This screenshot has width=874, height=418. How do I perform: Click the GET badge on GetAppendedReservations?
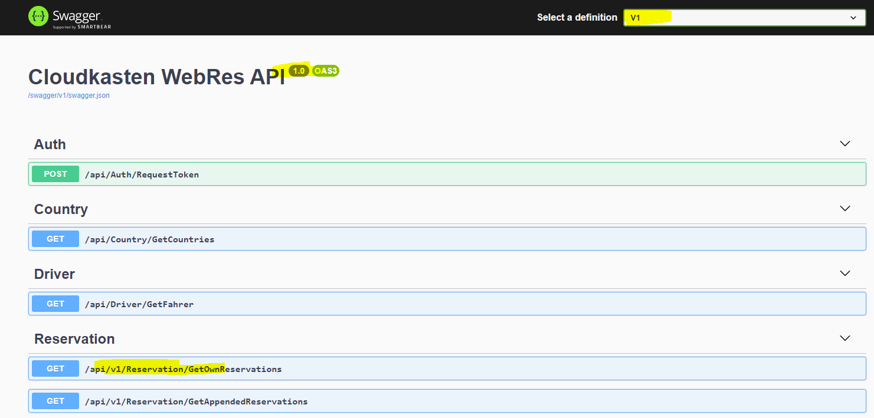(x=55, y=401)
